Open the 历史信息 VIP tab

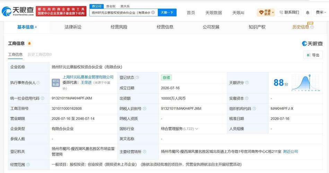pyautogui.click(x=301, y=27)
